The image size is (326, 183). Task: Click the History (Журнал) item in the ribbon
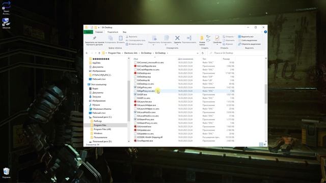228,44
